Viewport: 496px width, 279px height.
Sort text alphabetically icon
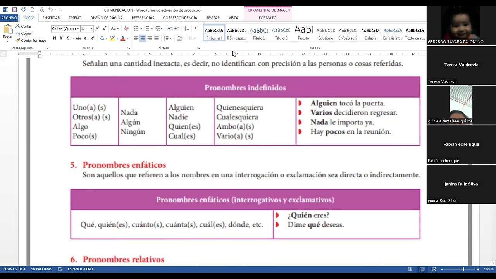(186, 29)
